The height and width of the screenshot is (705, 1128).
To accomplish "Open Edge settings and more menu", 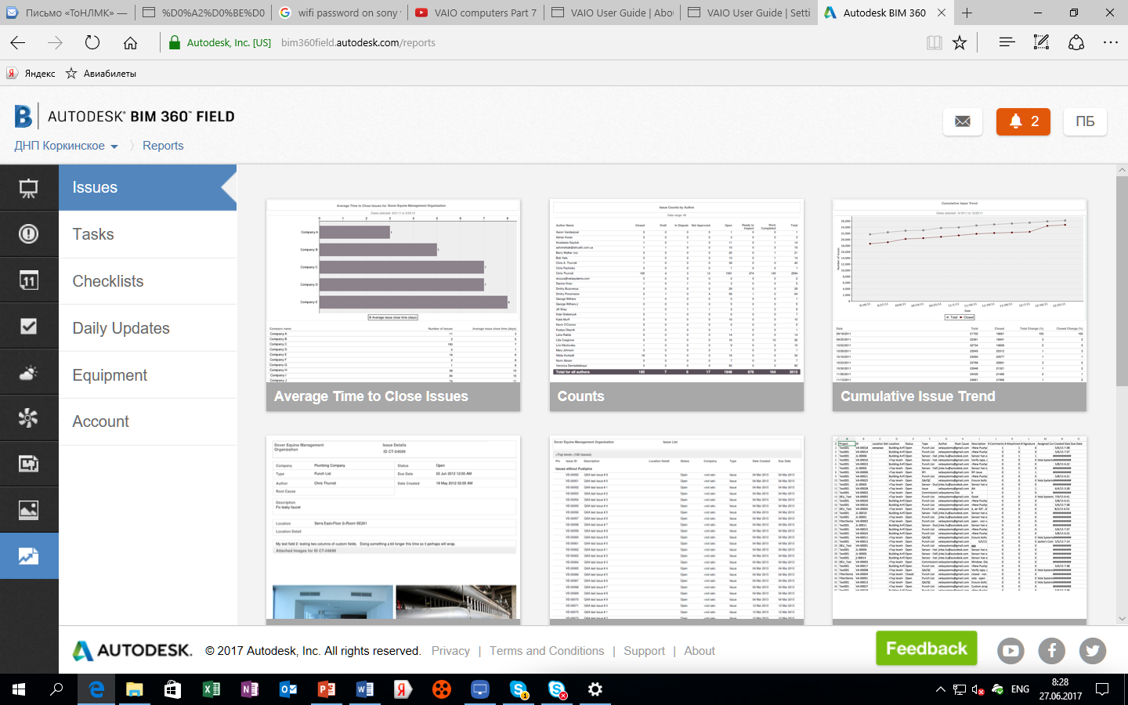I will [x=1111, y=43].
